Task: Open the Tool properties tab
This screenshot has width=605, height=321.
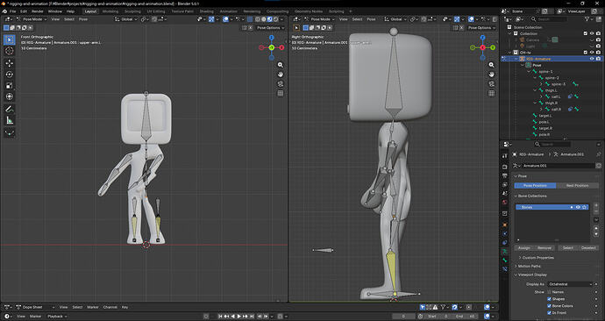Action: click(505, 156)
